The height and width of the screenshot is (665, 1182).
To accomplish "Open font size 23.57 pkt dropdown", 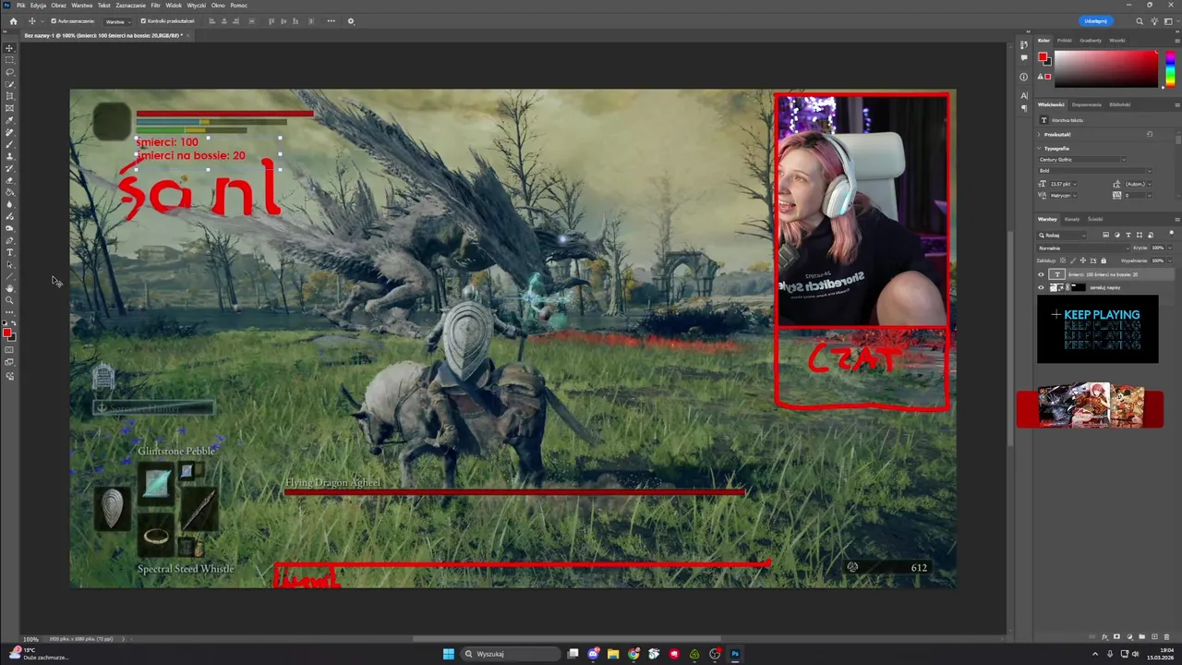I will click(x=1063, y=184).
